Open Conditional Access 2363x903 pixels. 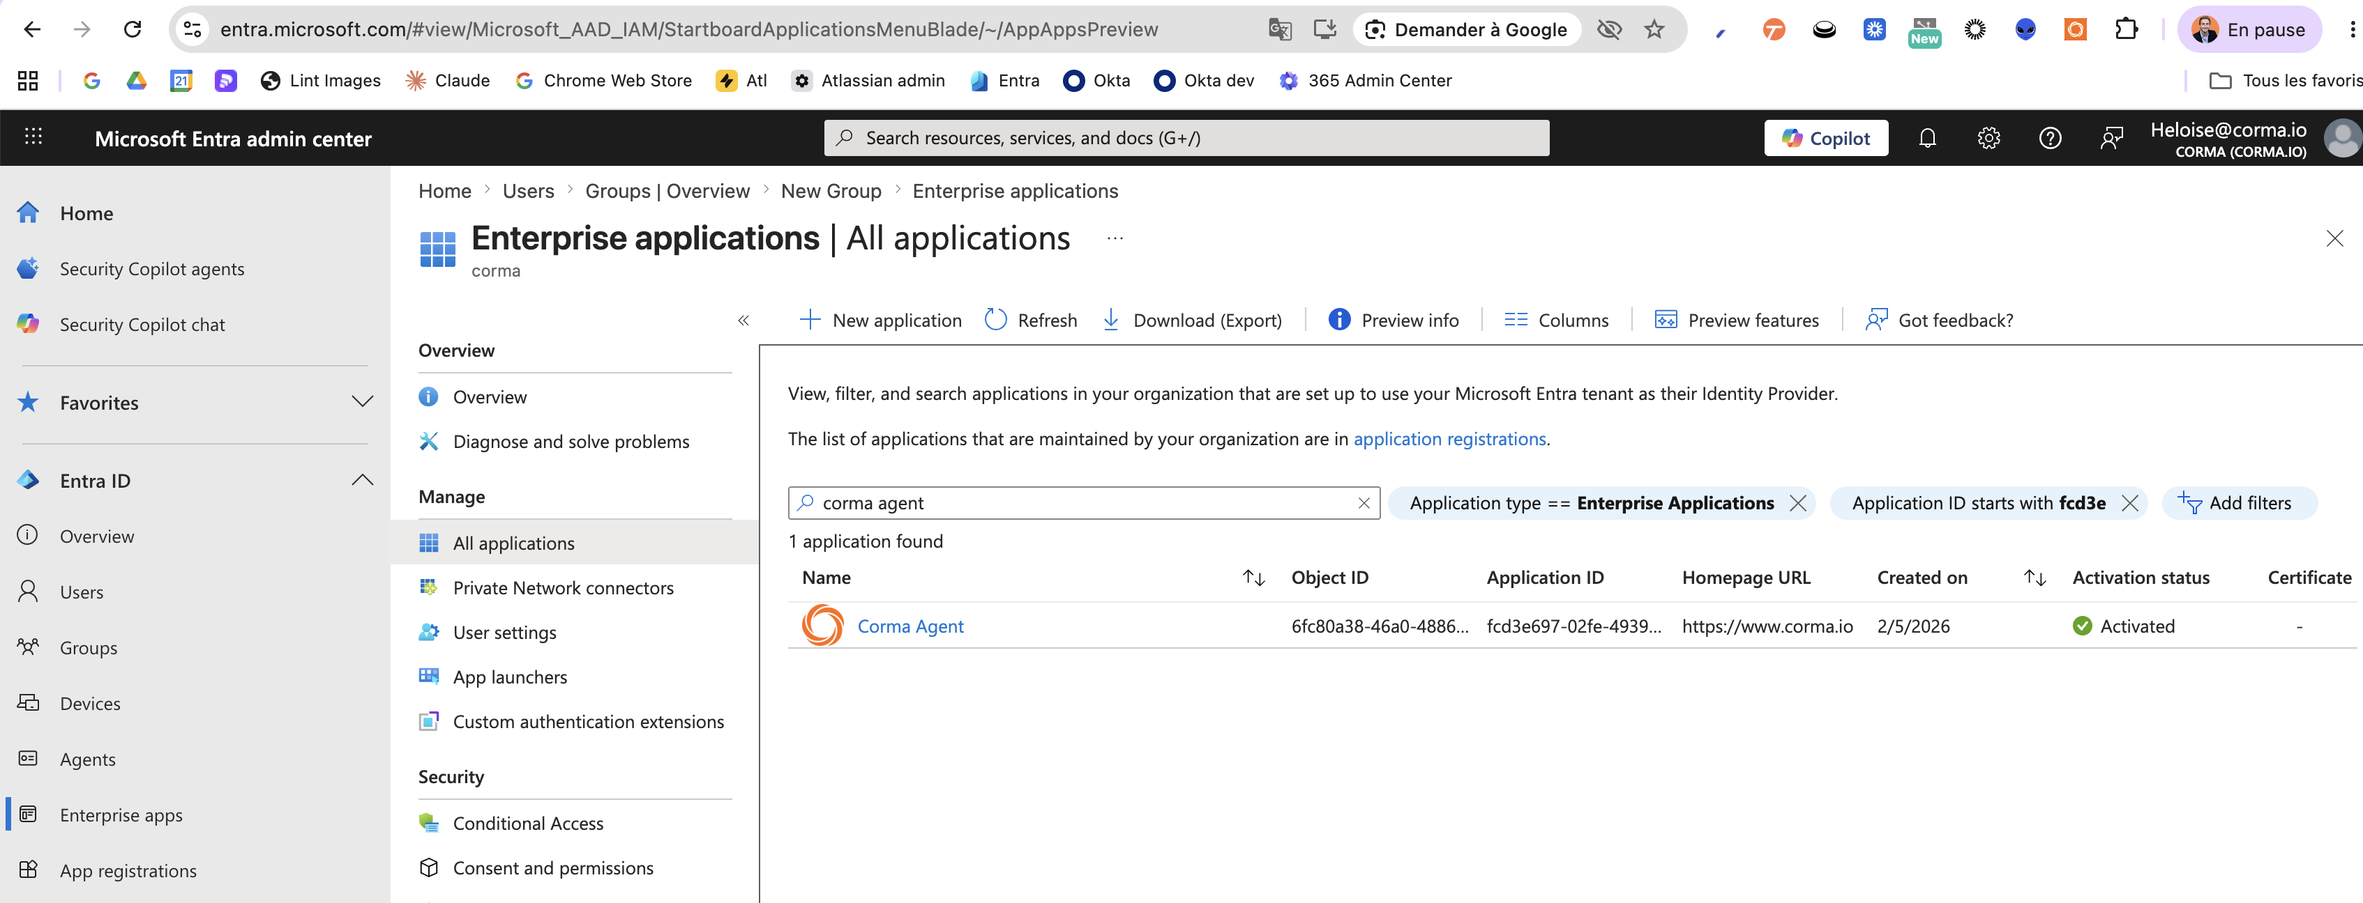[x=529, y=824]
